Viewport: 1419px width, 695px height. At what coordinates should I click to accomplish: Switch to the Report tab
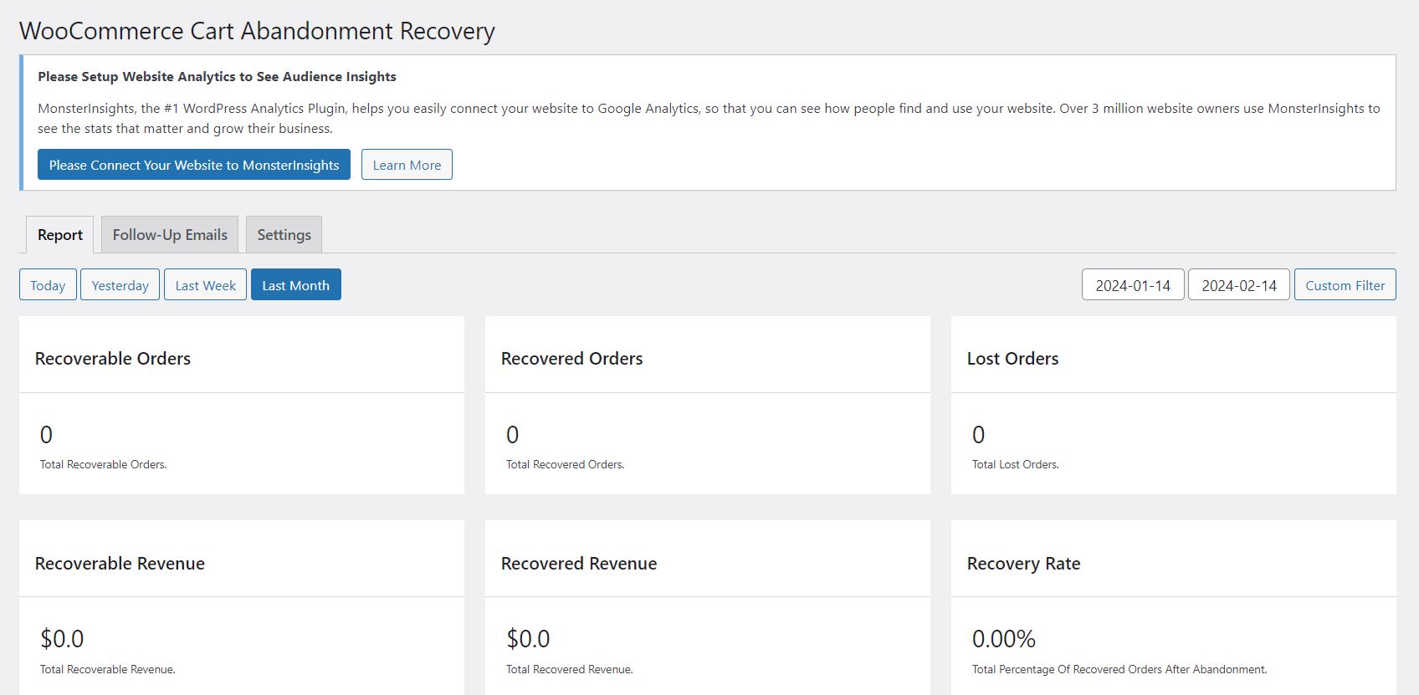tap(60, 235)
